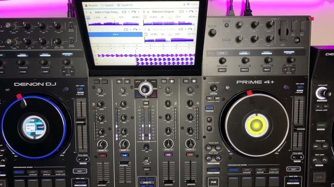Touch channel 2's High EQ knob
The image size is (334, 187).
[168, 103]
